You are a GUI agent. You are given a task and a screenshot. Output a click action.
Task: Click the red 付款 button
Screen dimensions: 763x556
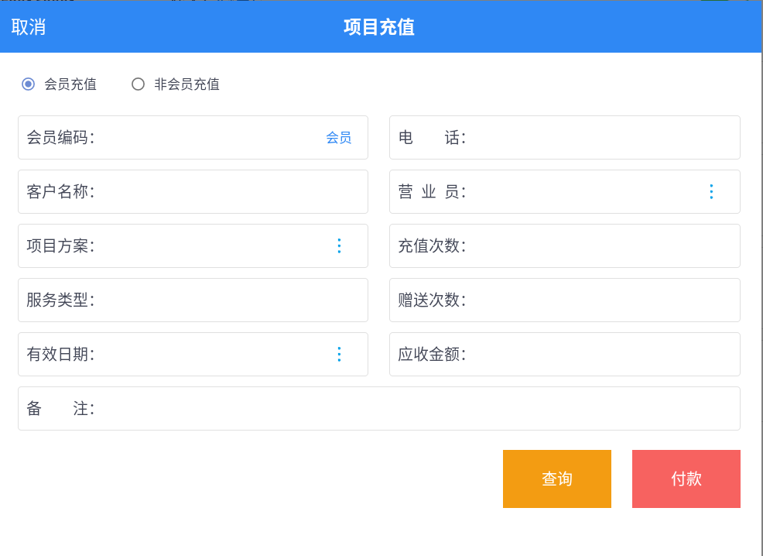coord(686,479)
